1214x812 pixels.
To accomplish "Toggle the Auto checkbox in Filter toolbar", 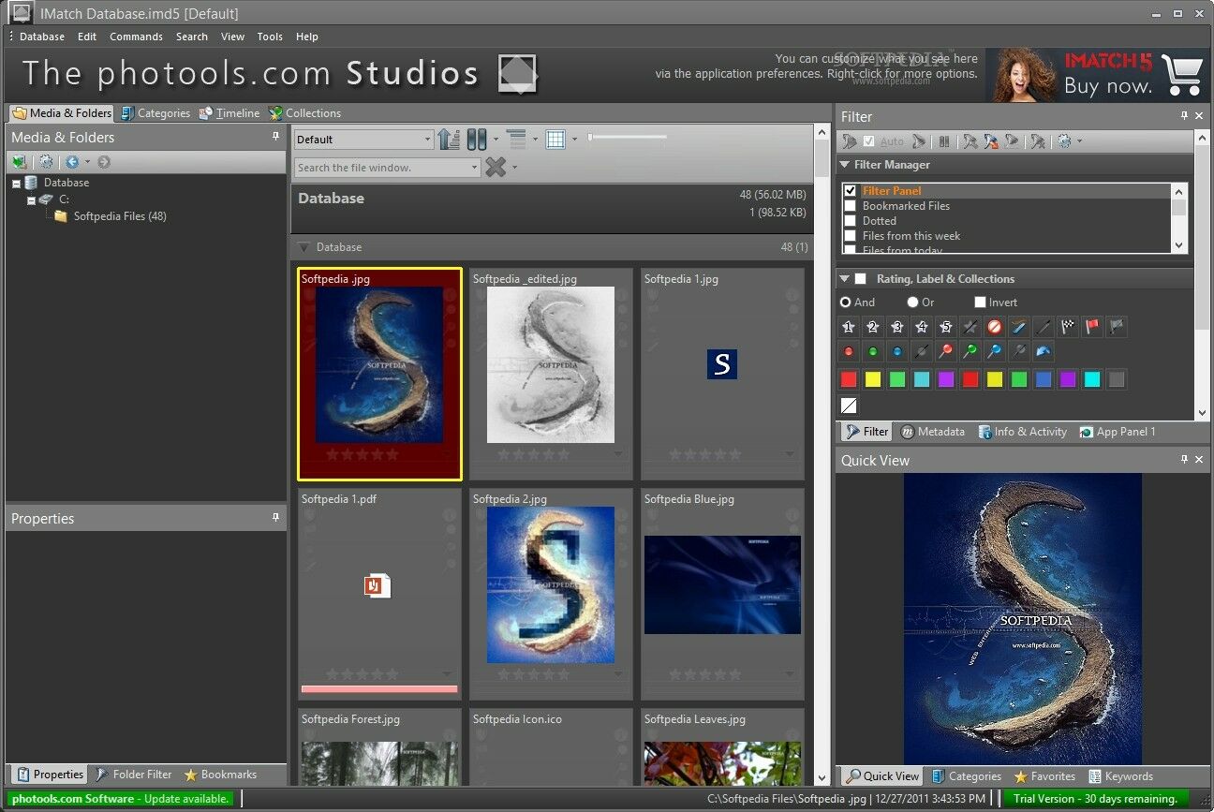I will 869,141.
